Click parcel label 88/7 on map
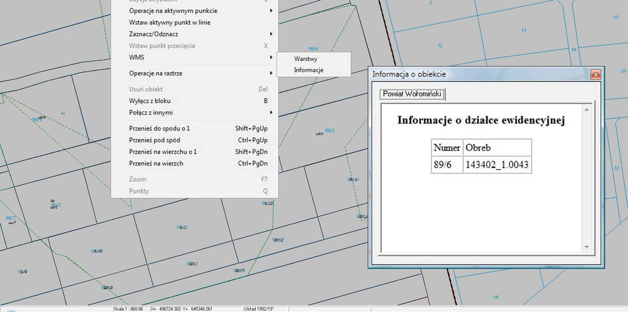This screenshot has width=628, height=312. (11, 218)
